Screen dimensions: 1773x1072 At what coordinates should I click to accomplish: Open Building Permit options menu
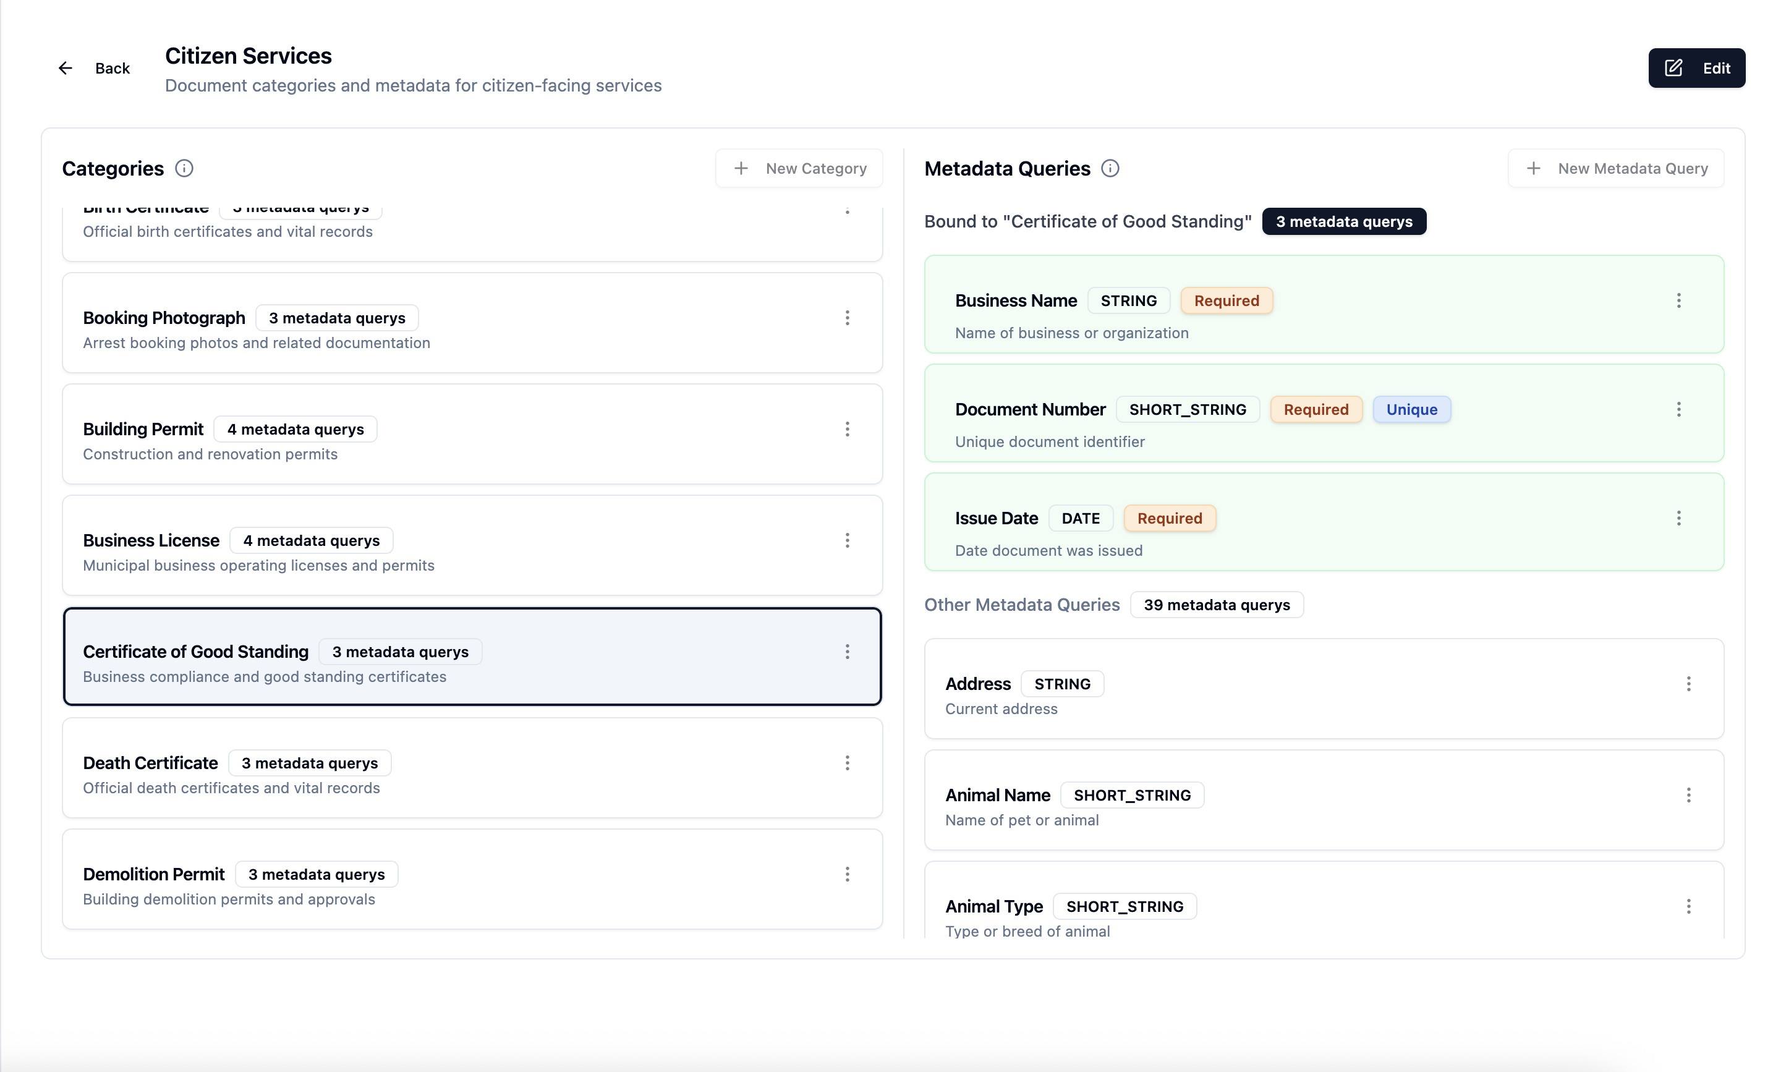[x=848, y=430]
